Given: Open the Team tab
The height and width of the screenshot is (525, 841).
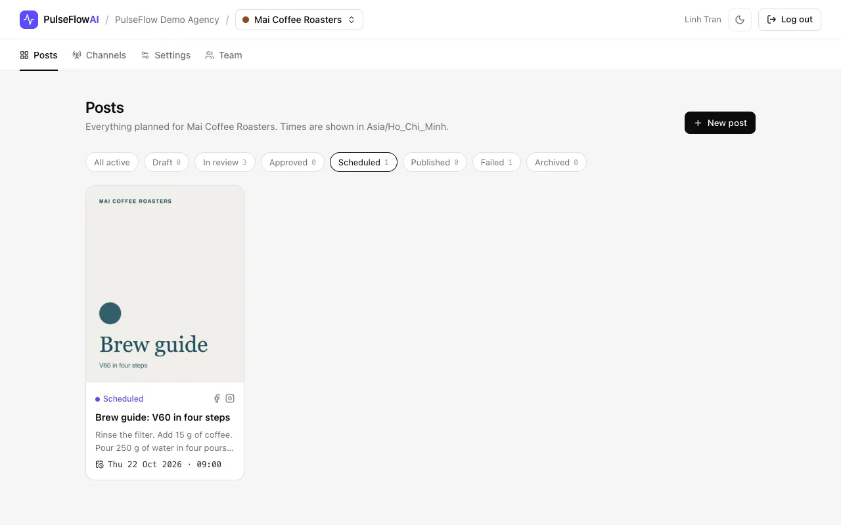Looking at the screenshot, I should point(223,55).
